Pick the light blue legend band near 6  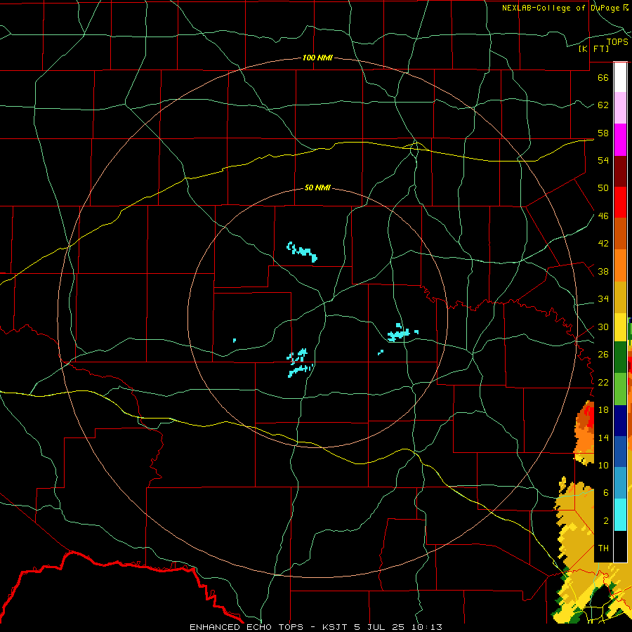tap(620, 483)
